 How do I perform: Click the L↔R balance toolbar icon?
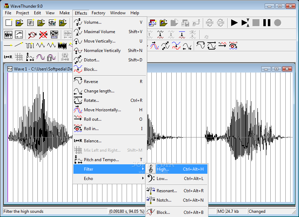[8, 57]
